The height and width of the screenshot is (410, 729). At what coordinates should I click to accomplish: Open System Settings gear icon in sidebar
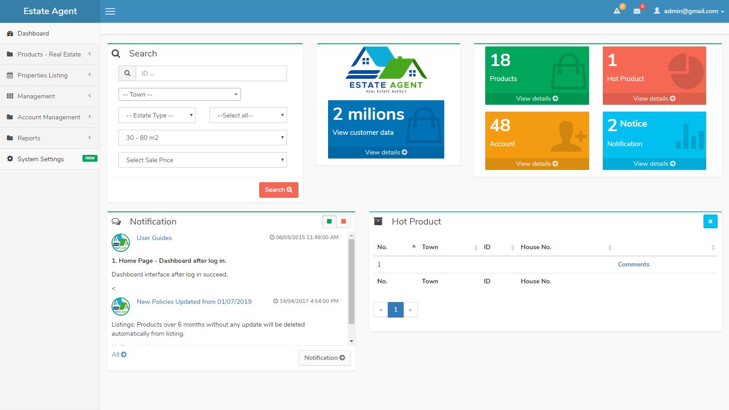9,159
